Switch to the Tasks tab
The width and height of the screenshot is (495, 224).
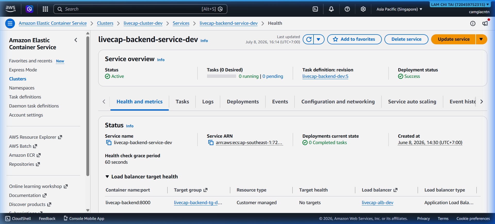pos(182,102)
